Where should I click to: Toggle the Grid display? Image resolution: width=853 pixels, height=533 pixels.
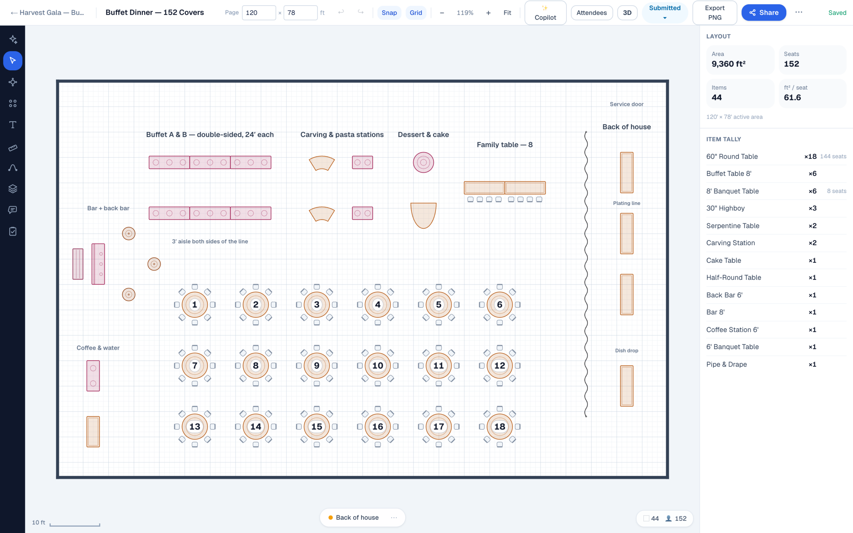coord(416,13)
